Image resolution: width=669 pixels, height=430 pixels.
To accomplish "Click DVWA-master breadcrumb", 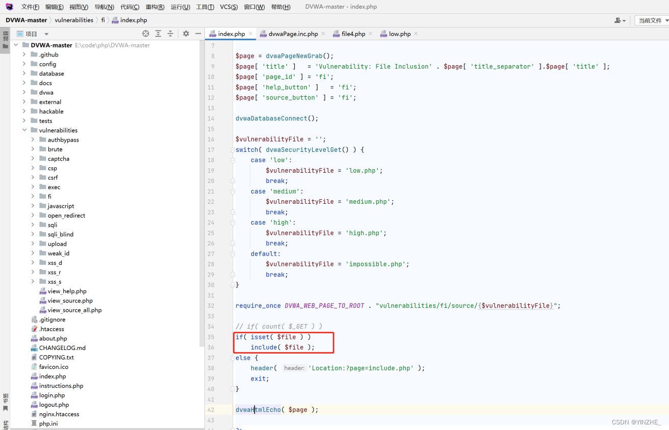I will 27,20.
